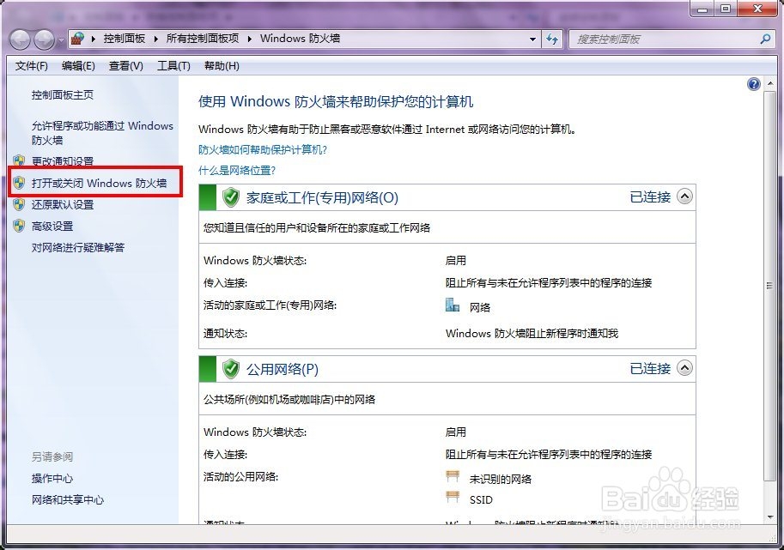Viewport: 784px width, 550px height.
Task: Click green shield icon of 公用网络
Action: 230,369
